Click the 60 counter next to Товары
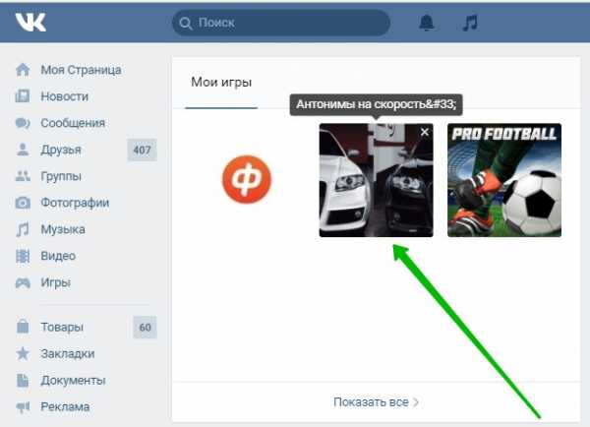This screenshot has height=427, width=590. 145,328
